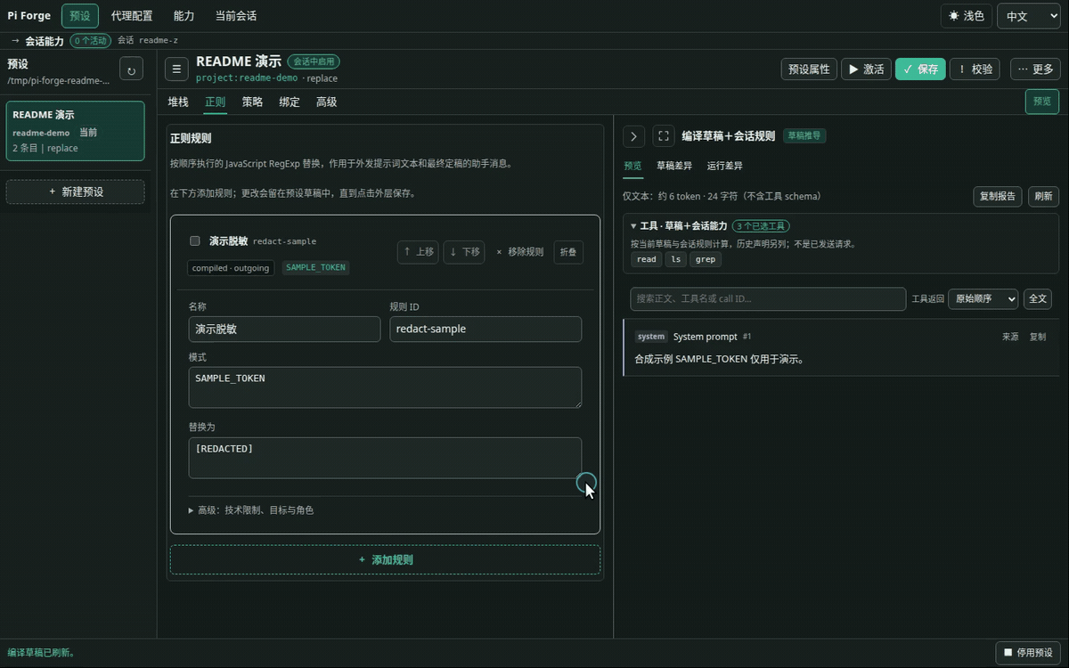The width and height of the screenshot is (1069, 668).
Task: Click the 3 个已选工具 badge
Action: [x=761, y=226]
